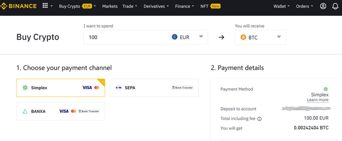
Task: Open the notifications bell
Action: click(335, 6)
